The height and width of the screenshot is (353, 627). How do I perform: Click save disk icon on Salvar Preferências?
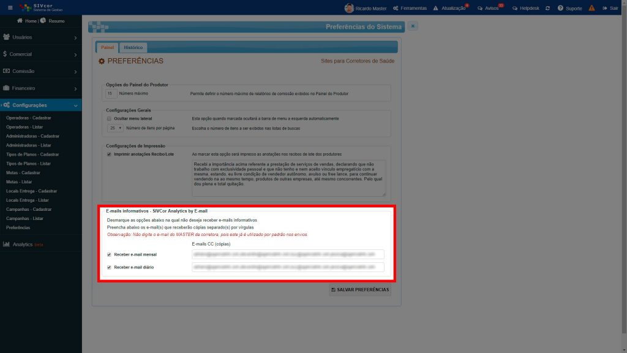(333, 290)
